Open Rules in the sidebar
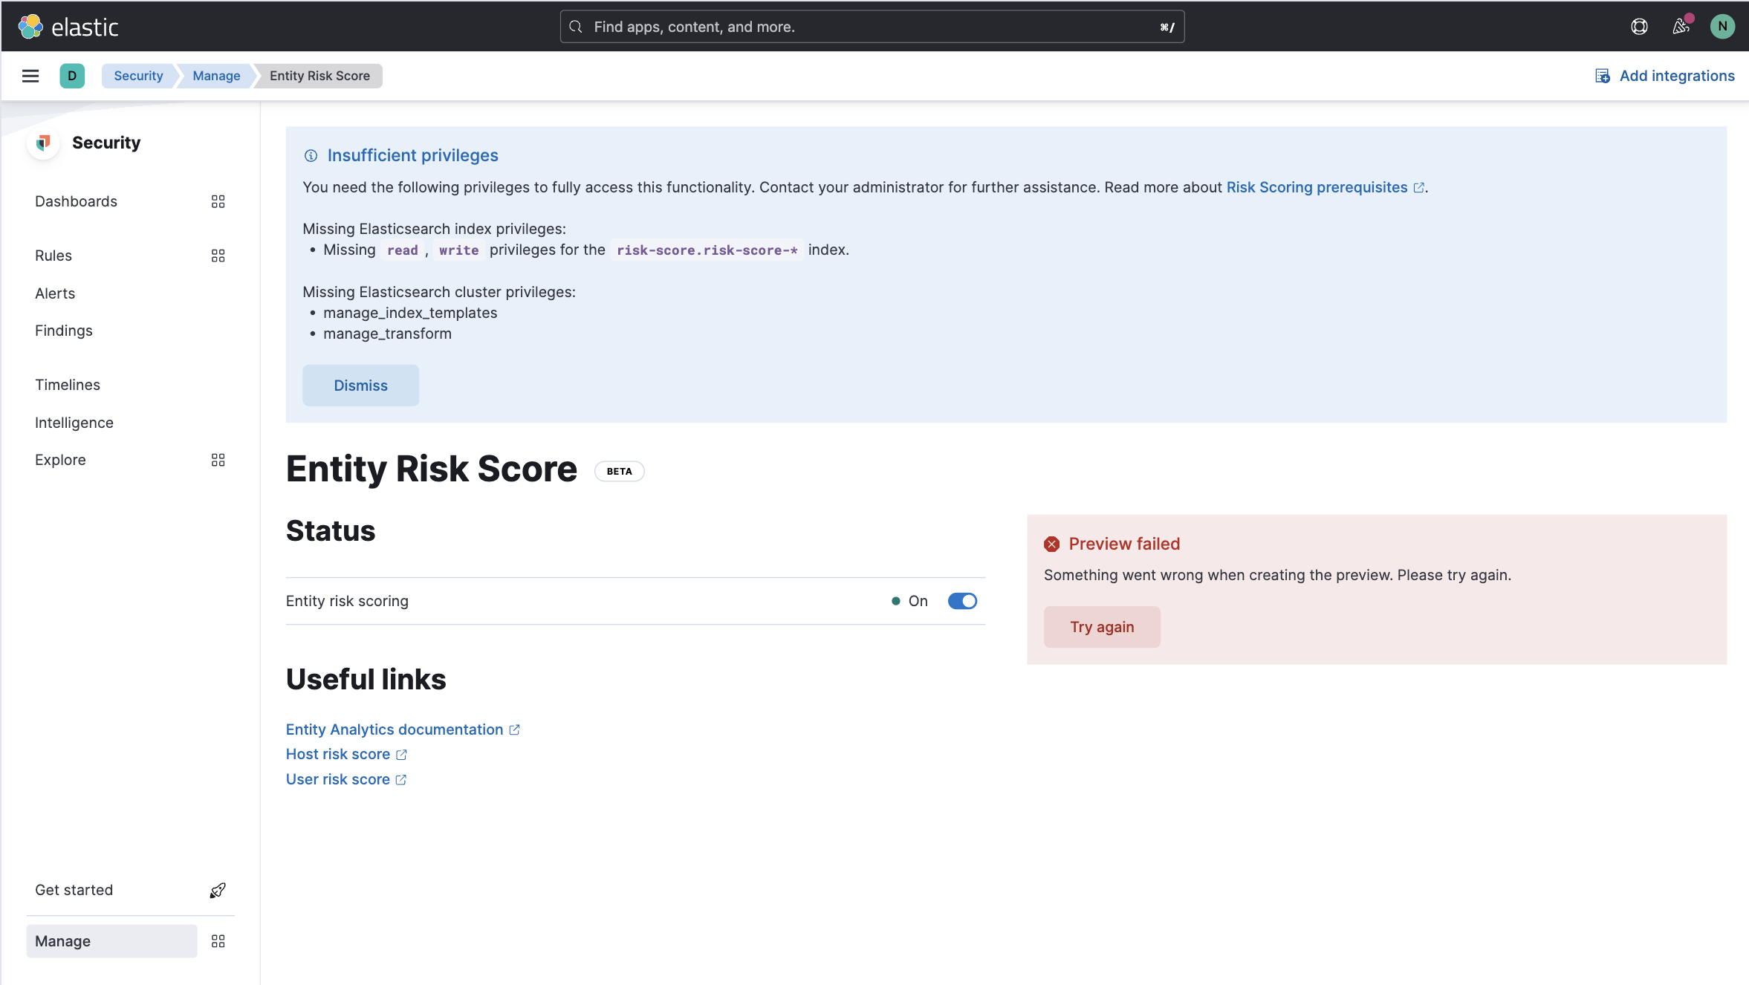The width and height of the screenshot is (1749, 985). pyautogui.click(x=53, y=256)
